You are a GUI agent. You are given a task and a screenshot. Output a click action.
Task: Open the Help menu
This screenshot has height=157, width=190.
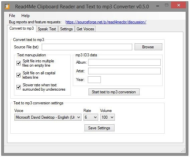coord(25,16)
